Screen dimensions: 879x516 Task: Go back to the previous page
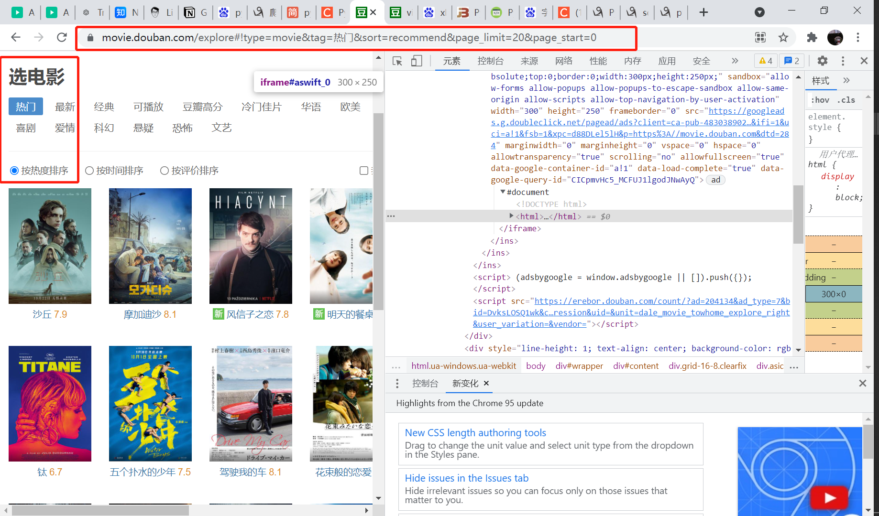pyautogui.click(x=16, y=37)
